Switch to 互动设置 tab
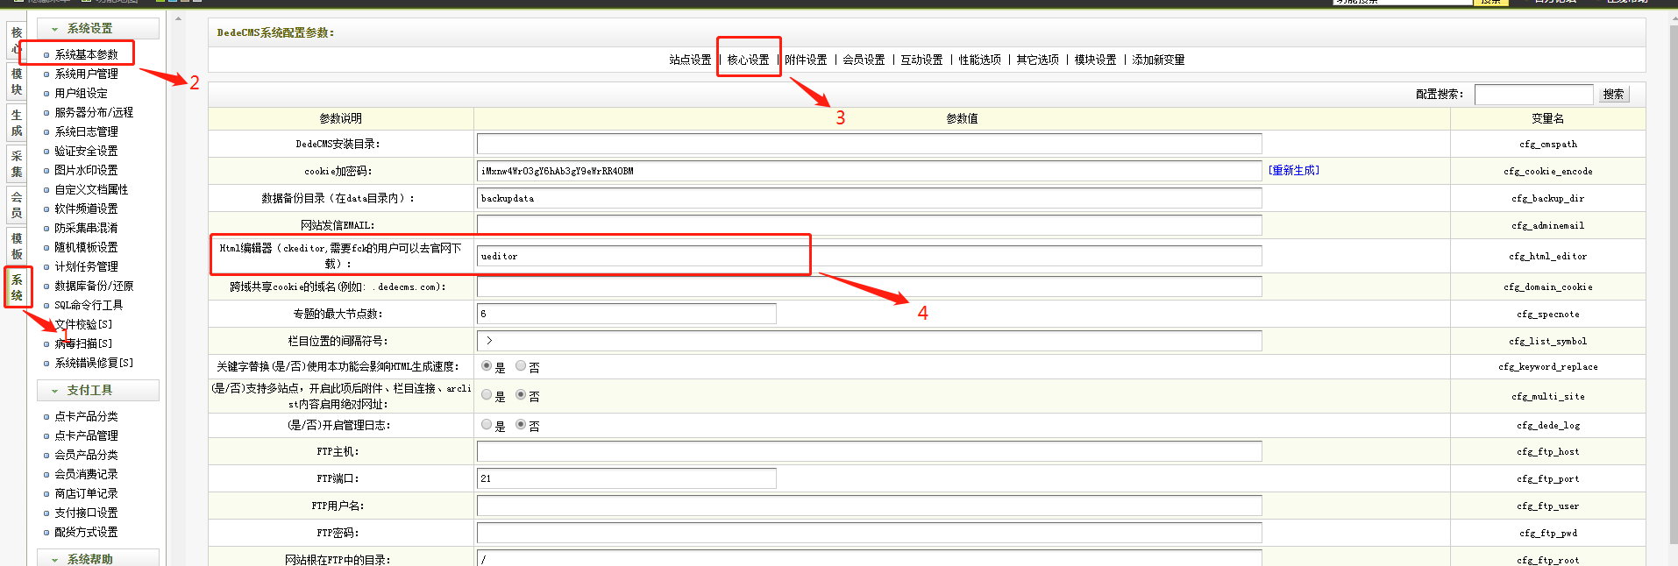The height and width of the screenshot is (566, 1678). click(921, 60)
